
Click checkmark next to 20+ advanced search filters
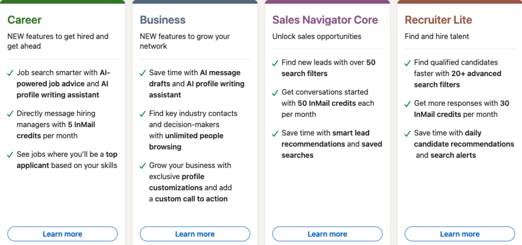[408, 63]
